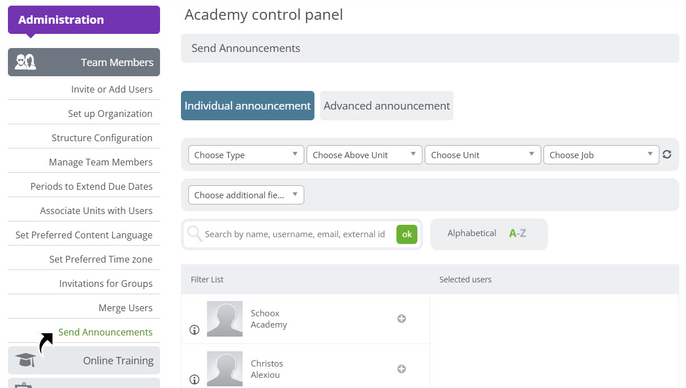Expand the Choose Unit dropdown

coord(483,155)
